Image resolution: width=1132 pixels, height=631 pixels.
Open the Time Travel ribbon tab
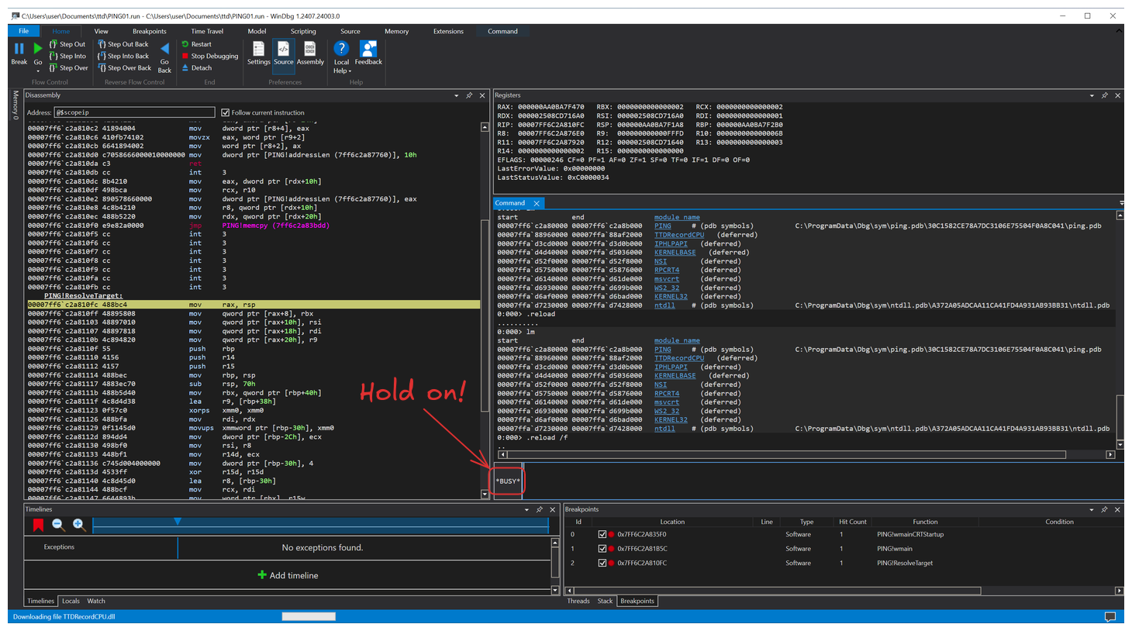pyautogui.click(x=207, y=31)
